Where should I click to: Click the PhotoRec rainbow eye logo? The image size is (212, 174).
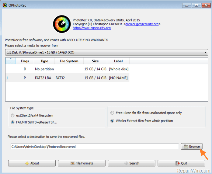62,24
